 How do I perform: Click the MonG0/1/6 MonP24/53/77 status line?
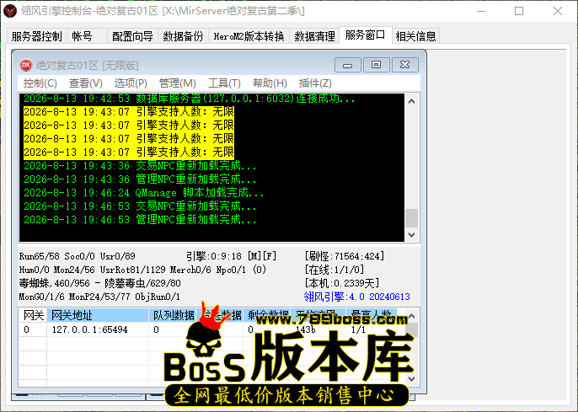click(x=99, y=297)
